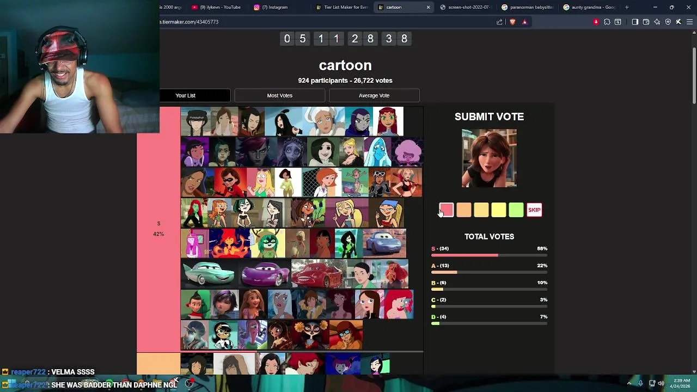Screen dimensions: 697x392
Task: Select the Average Vote view button
Action: tap(374, 95)
